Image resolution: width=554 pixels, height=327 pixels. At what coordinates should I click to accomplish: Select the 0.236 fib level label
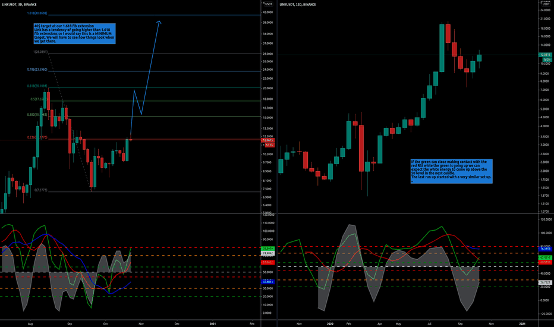pos(37,137)
